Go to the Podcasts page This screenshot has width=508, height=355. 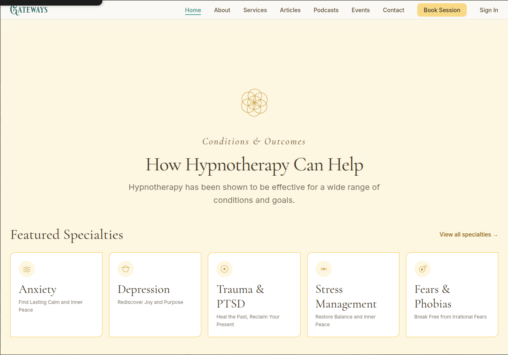(x=326, y=10)
